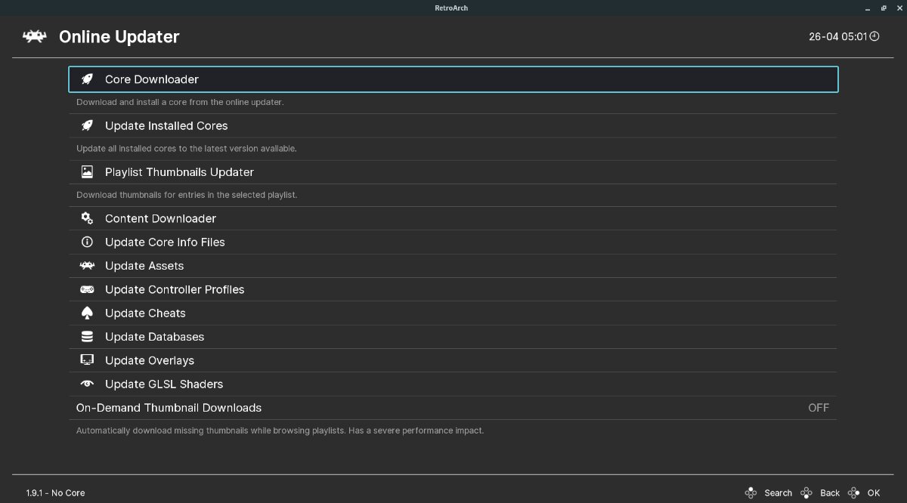Click the RetroArch invader logo in header

click(34, 36)
